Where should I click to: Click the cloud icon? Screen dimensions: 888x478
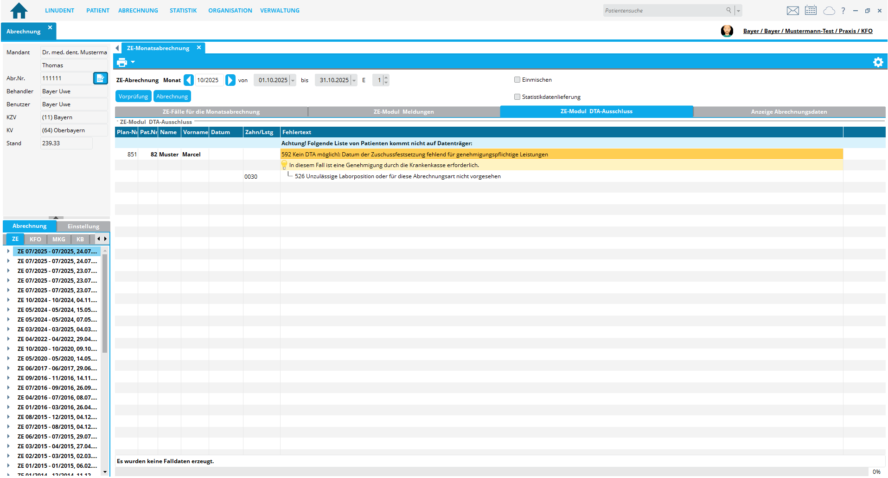(x=829, y=11)
